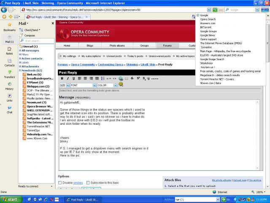Select the Unread (1) mail folder
The height and width of the screenshot is (203, 270).
pyautogui.click(x=28, y=47)
